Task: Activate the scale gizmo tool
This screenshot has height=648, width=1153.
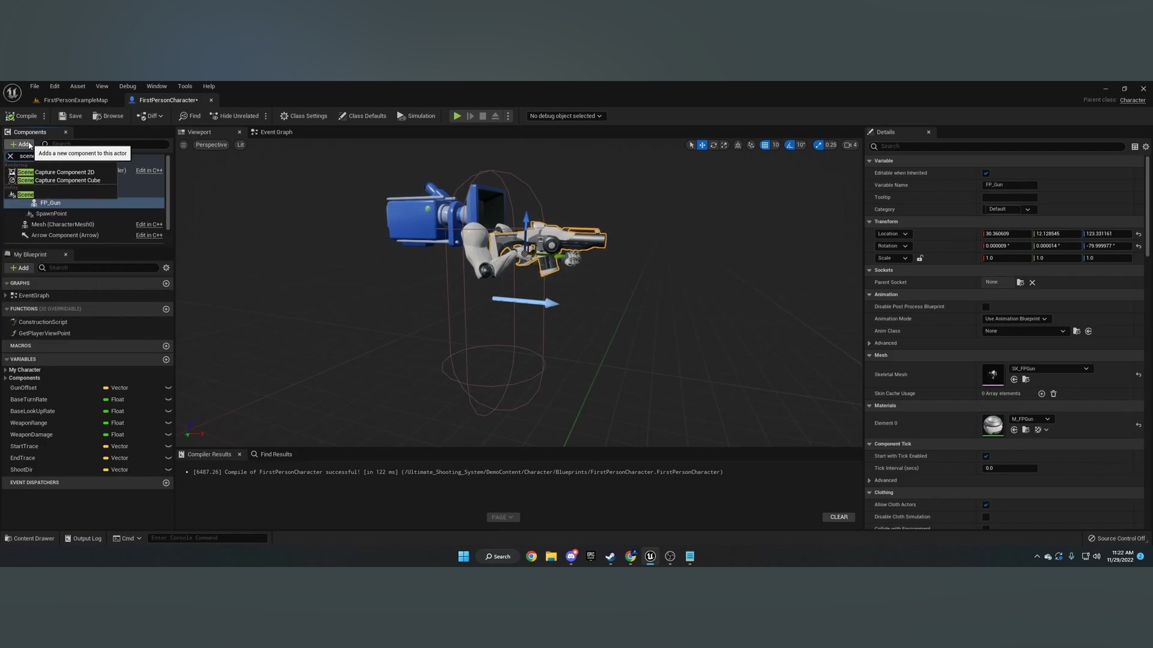Action: (x=724, y=145)
